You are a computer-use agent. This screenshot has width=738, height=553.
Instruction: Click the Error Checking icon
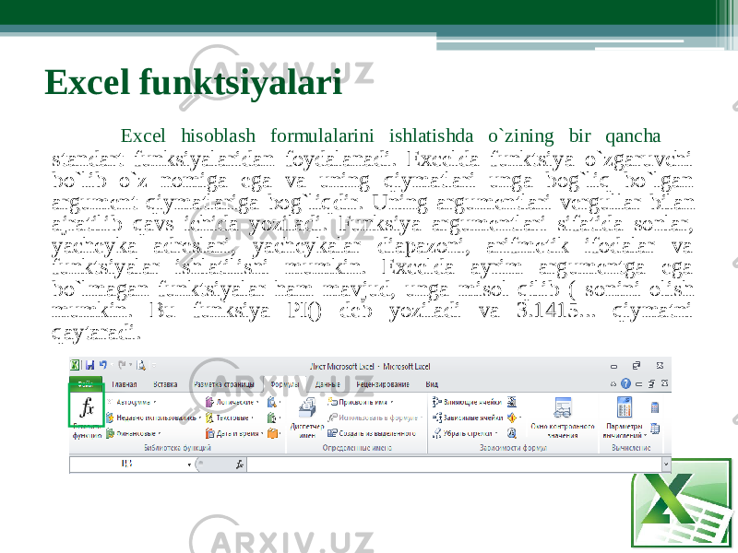coord(513,418)
